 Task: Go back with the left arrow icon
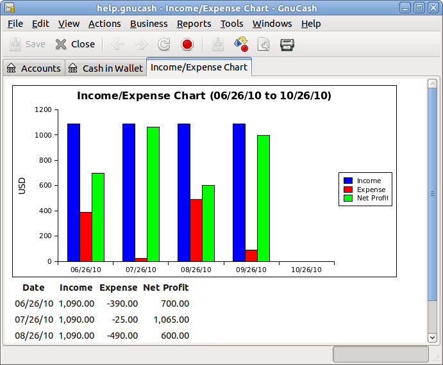click(x=118, y=44)
